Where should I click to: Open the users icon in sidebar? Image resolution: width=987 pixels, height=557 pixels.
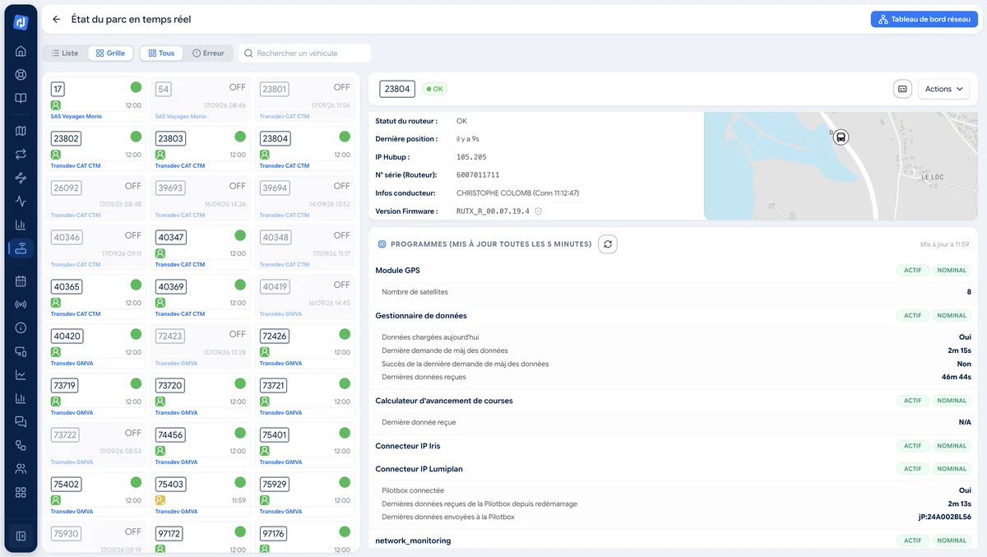click(21, 469)
